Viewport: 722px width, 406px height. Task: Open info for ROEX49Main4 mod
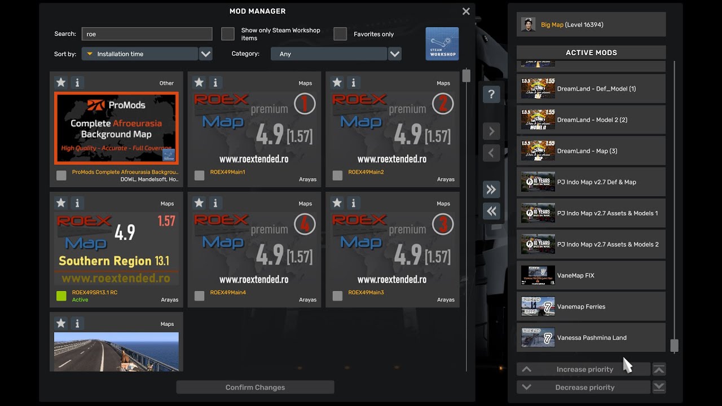coord(215,203)
